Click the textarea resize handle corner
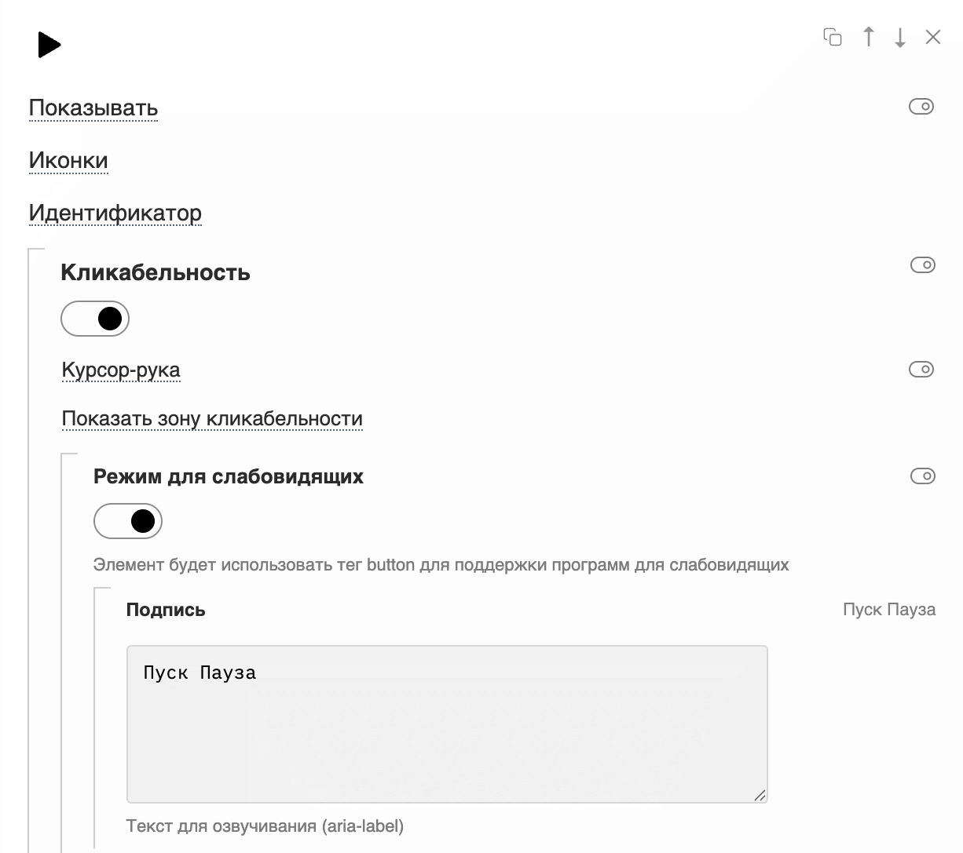 760,795
